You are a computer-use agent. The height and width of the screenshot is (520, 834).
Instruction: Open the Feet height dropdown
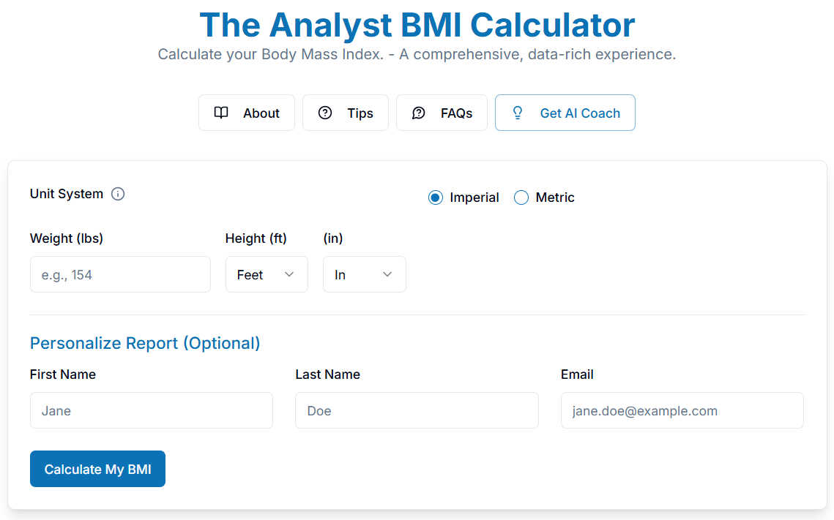point(267,274)
